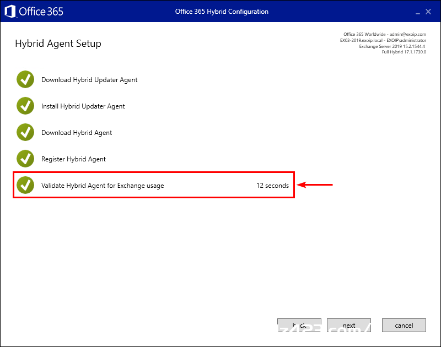The height and width of the screenshot is (347, 441).
Task: Select the 'Download Hybrid Agent' step text
Action: tap(77, 133)
